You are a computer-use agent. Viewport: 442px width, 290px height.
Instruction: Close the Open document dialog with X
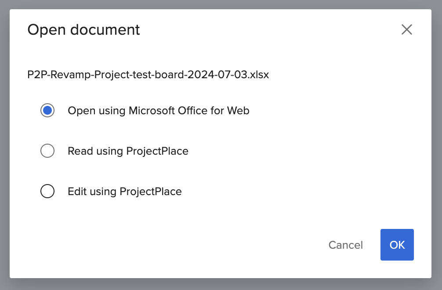point(406,29)
